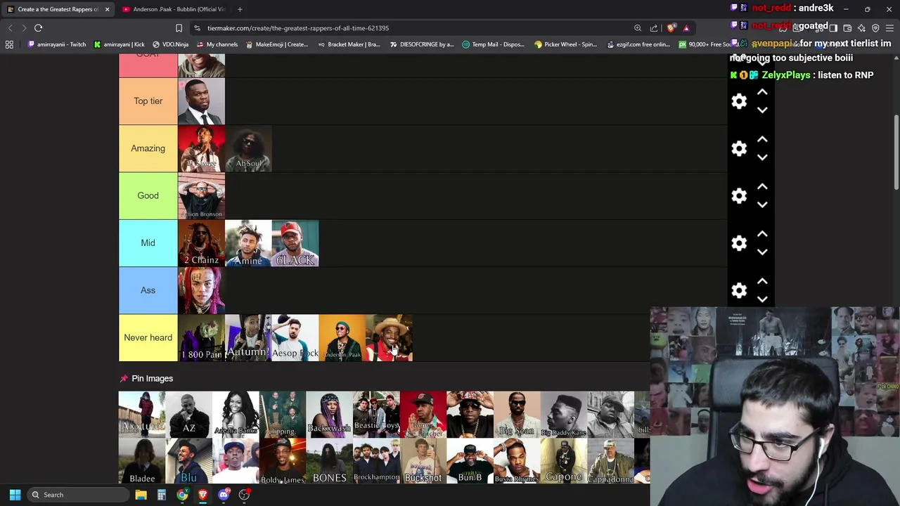Open settings gear for Ass row
Image resolution: width=900 pixels, height=506 pixels.
pos(739,290)
